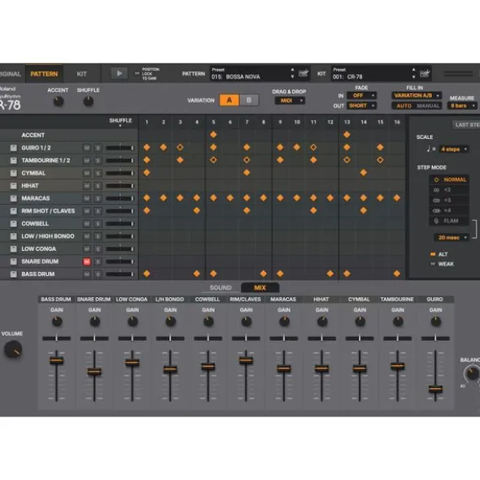The width and height of the screenshot is (480, 480).
Task: Click the Snare Drum pan slider
Action: [94, 338]
